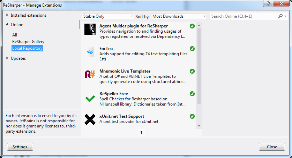Screen dimensions: 292x158
Task: Click the Mnemonic Live Templates R# icon
Action: coord(90,74)
